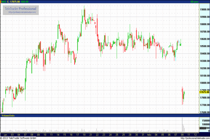Click date 18 on the time axis
Viewport: 210px width, 140px height.
click(x=84, y=134)
